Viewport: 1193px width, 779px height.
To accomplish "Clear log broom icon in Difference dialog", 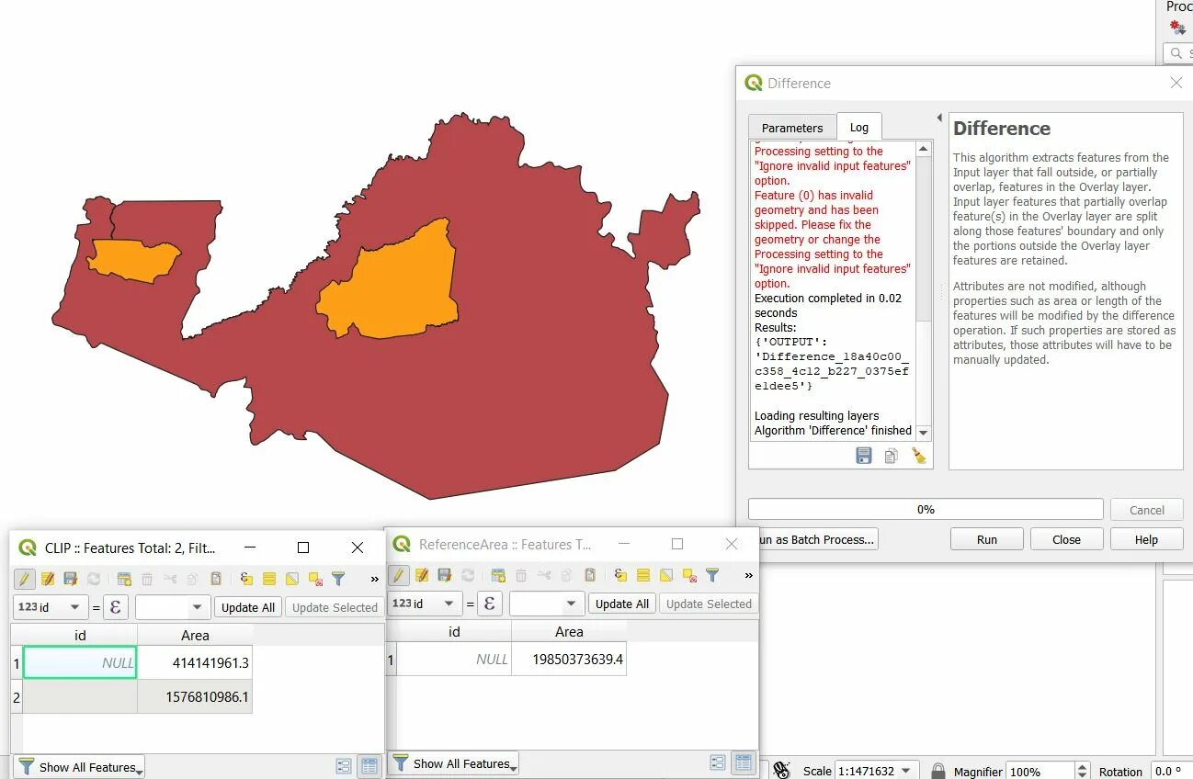I will tap(918, 456).
